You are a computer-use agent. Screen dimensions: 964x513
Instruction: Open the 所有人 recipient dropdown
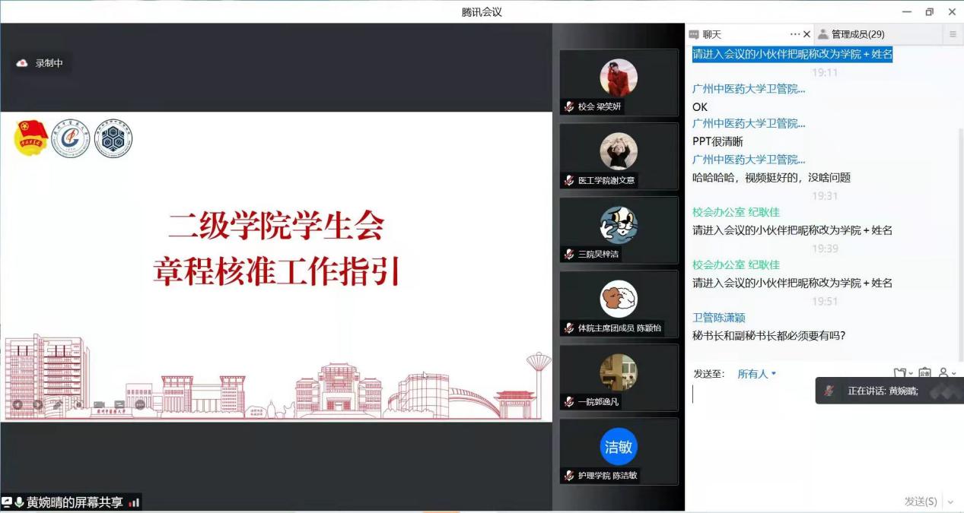click(757, 374)
